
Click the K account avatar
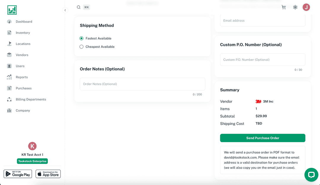coord(32,146)
